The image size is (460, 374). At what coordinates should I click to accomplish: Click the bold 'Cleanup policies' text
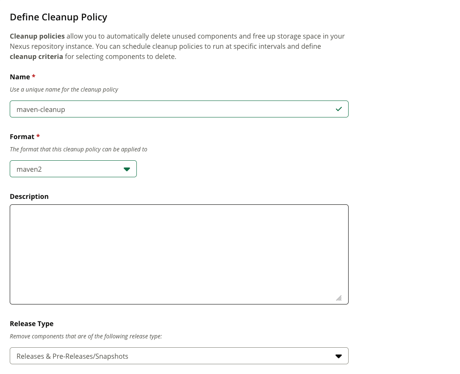coord(37,36)
